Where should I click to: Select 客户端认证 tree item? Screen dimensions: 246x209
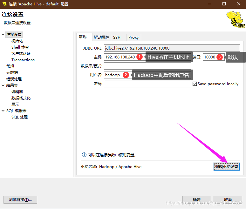[21, 54]
